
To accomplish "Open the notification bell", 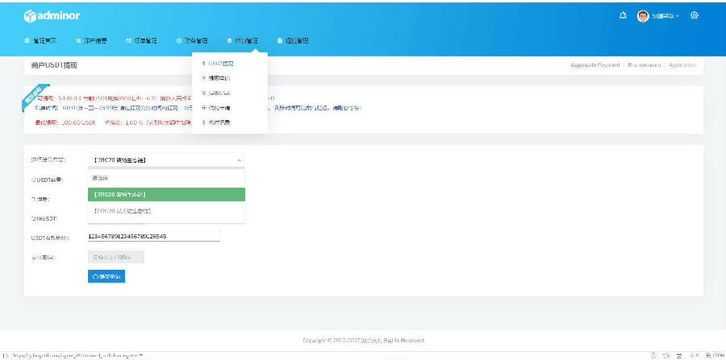I will pos(623,16).
